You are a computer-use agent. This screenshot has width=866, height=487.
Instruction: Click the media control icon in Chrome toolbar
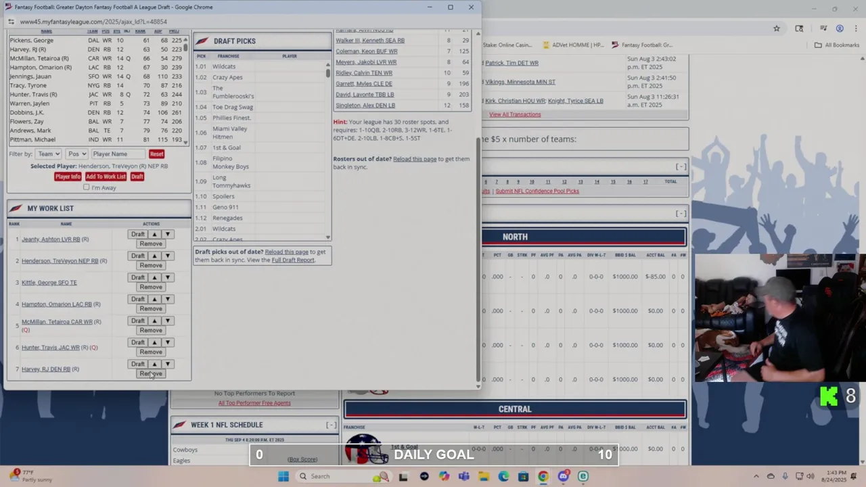[x=823, y=28]
